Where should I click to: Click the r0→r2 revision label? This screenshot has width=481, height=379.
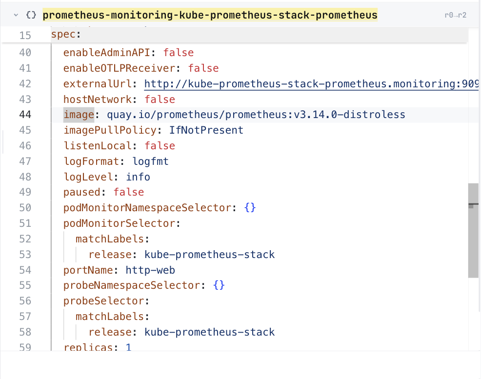(456, 15)
